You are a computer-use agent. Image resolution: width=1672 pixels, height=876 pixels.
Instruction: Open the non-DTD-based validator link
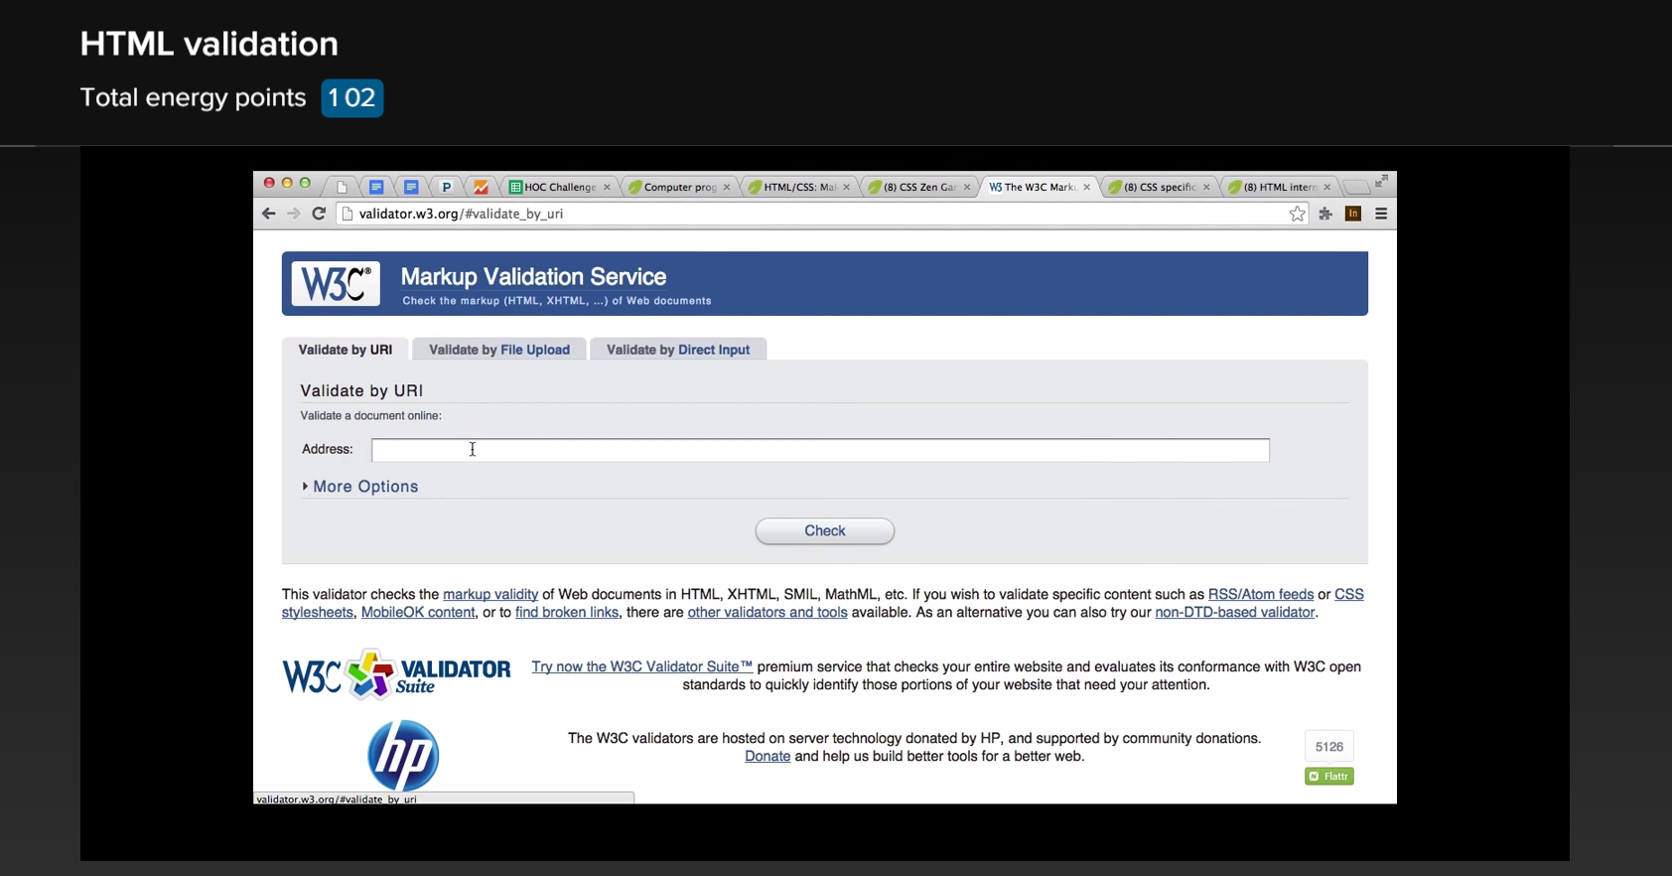(1235, 612)
